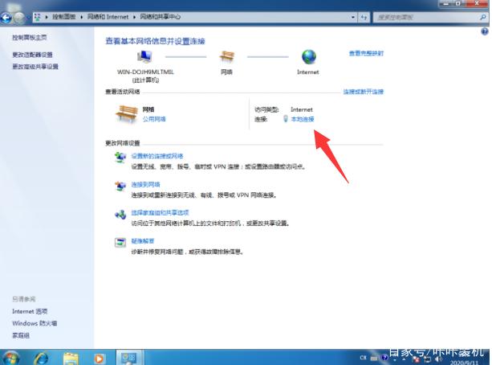Open 控制面板主页 in the sidebar

coord(30,38)
